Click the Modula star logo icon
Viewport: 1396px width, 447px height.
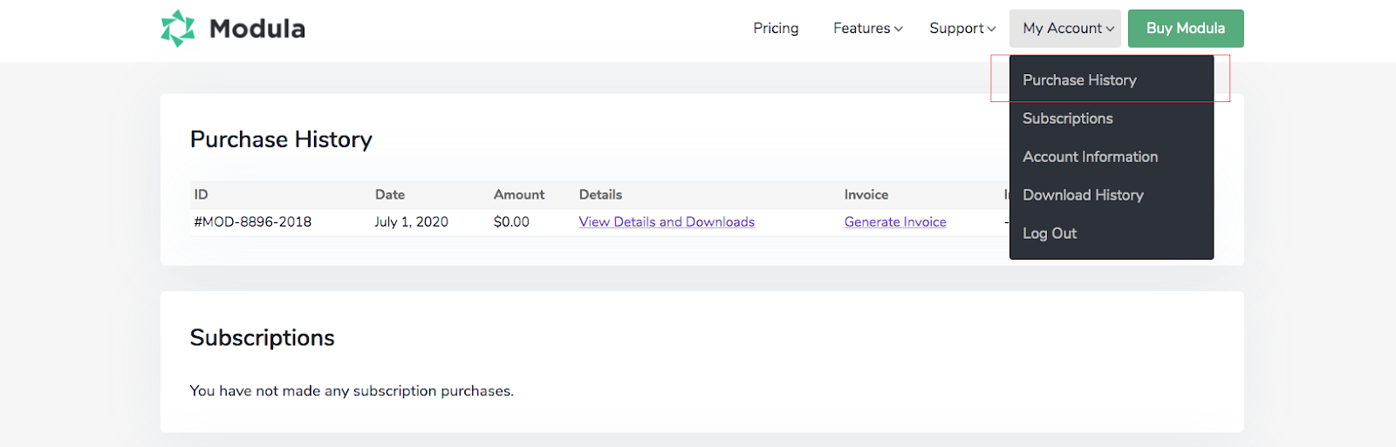pos(178,28)
